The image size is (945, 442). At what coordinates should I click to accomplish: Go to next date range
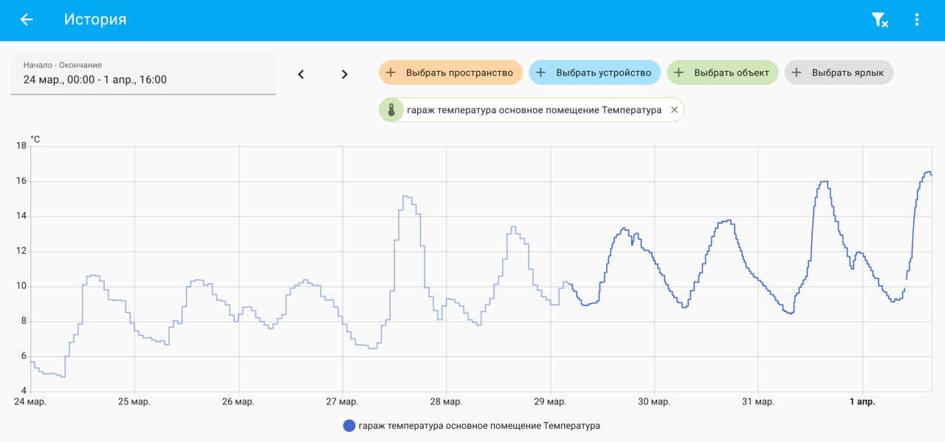coord(344,75)
